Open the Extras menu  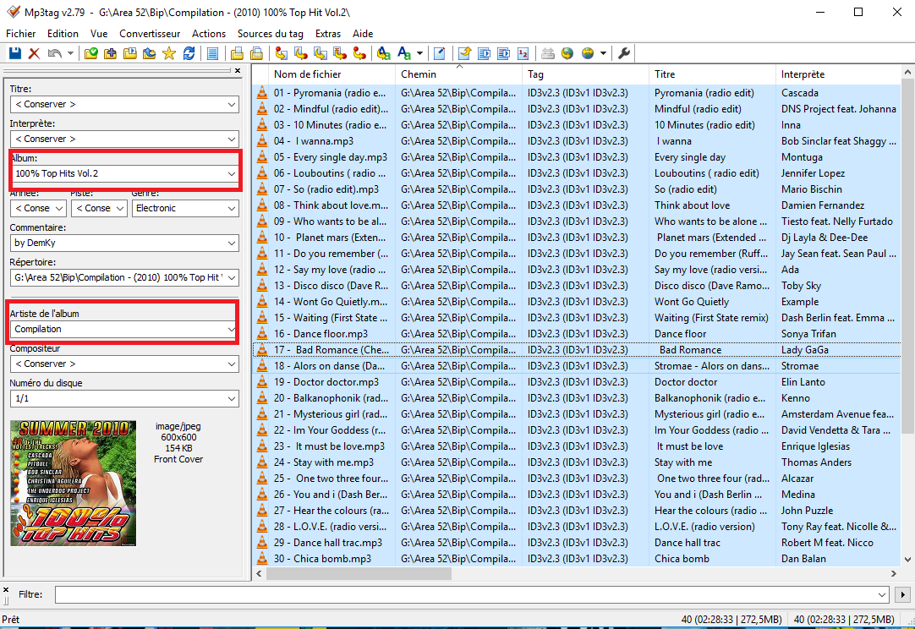coord(328,34)
